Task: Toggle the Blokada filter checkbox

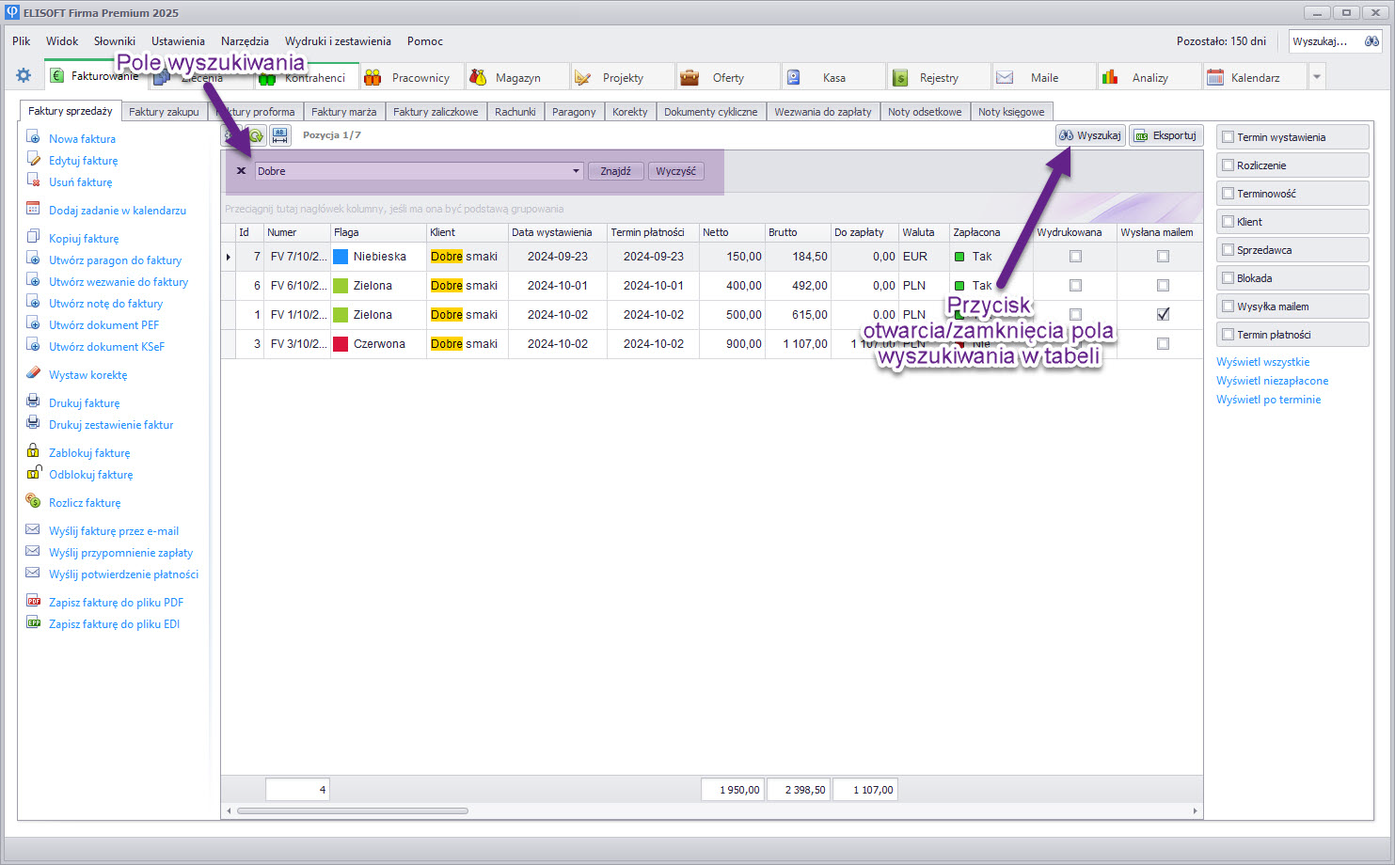Action: (x=1228, y=278)
